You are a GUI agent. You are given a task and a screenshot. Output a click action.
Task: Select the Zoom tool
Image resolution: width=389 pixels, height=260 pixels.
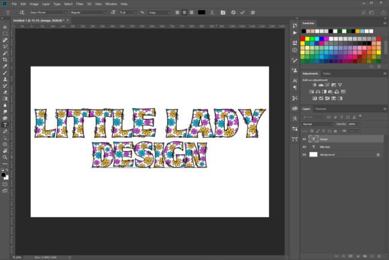click(5, 157)
